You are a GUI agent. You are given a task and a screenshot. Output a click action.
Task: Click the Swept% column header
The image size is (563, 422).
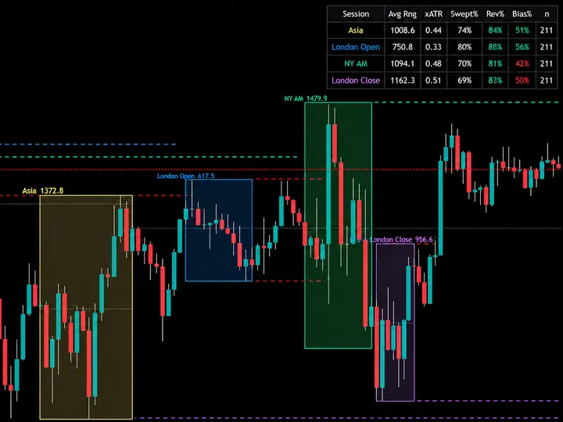(464, 14)
